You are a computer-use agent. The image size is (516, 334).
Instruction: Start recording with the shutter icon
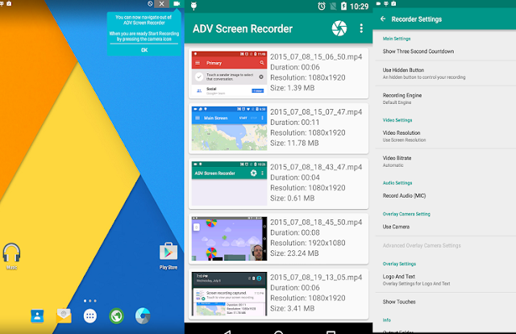click(339, 28)
